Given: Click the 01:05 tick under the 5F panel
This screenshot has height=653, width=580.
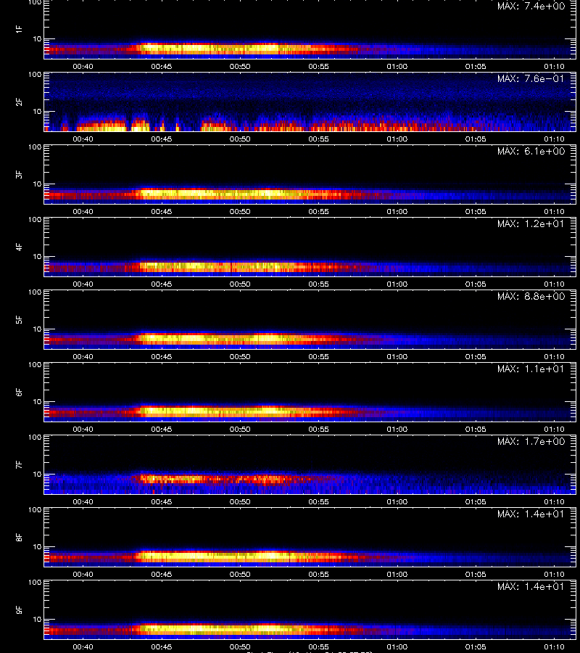Looking at the screenshot, I should coord(476,357).
